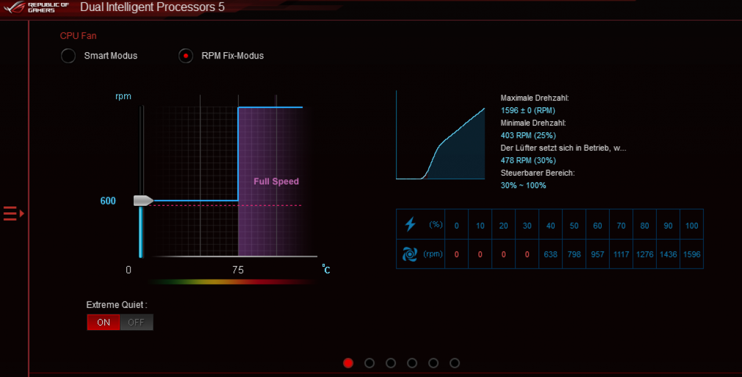Go to second page indicator dot
This screenshot has height=377, width=742.
point(369,363)
